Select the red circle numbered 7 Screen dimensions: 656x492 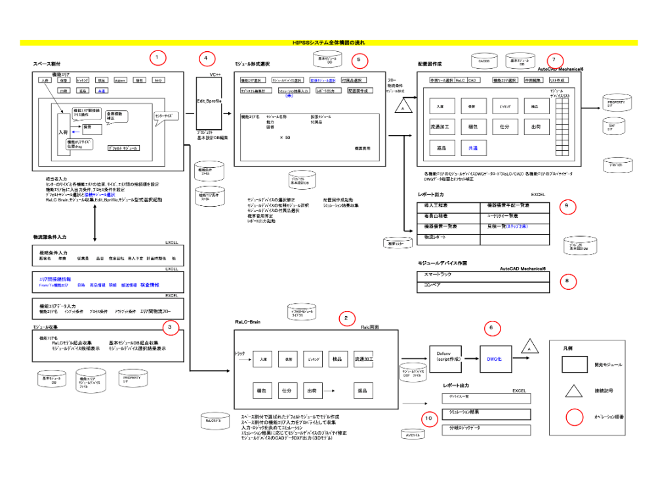click(554, 60)
